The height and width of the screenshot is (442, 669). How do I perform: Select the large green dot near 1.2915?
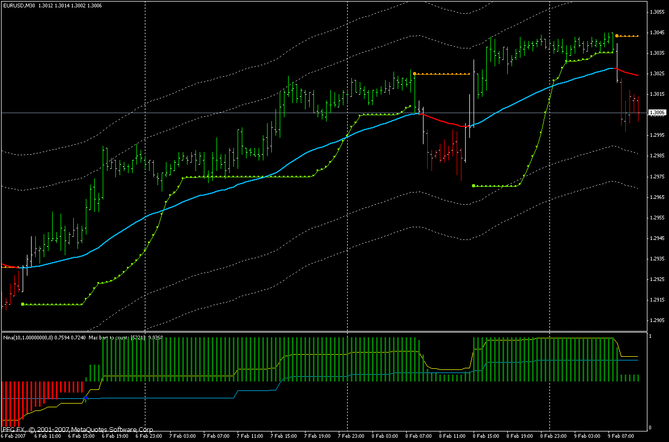(x=22, y=304)
